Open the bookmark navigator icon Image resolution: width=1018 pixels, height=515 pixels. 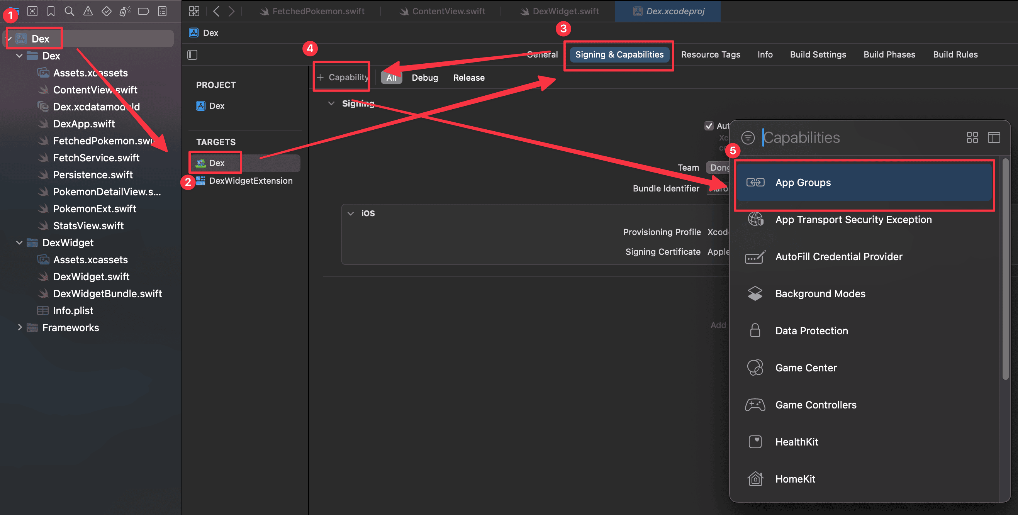[x=51, y=11]
